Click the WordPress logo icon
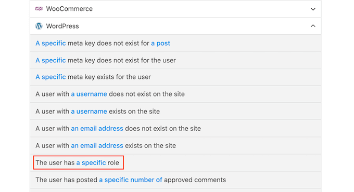 click(39, 26)
